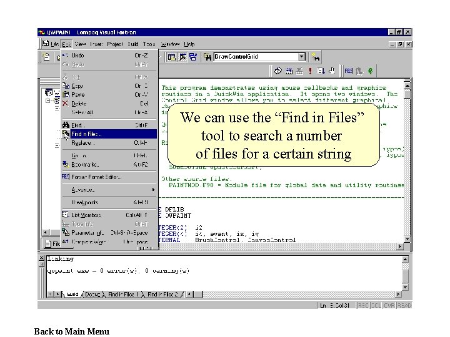
Task: Toggle the Workspace window toolbar icon
Action: click(x=172, y=57)
